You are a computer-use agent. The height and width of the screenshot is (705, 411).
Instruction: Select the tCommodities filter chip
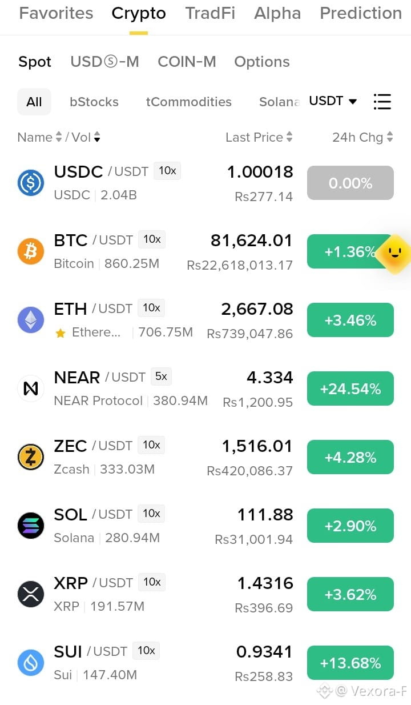[x=189, y=102]
